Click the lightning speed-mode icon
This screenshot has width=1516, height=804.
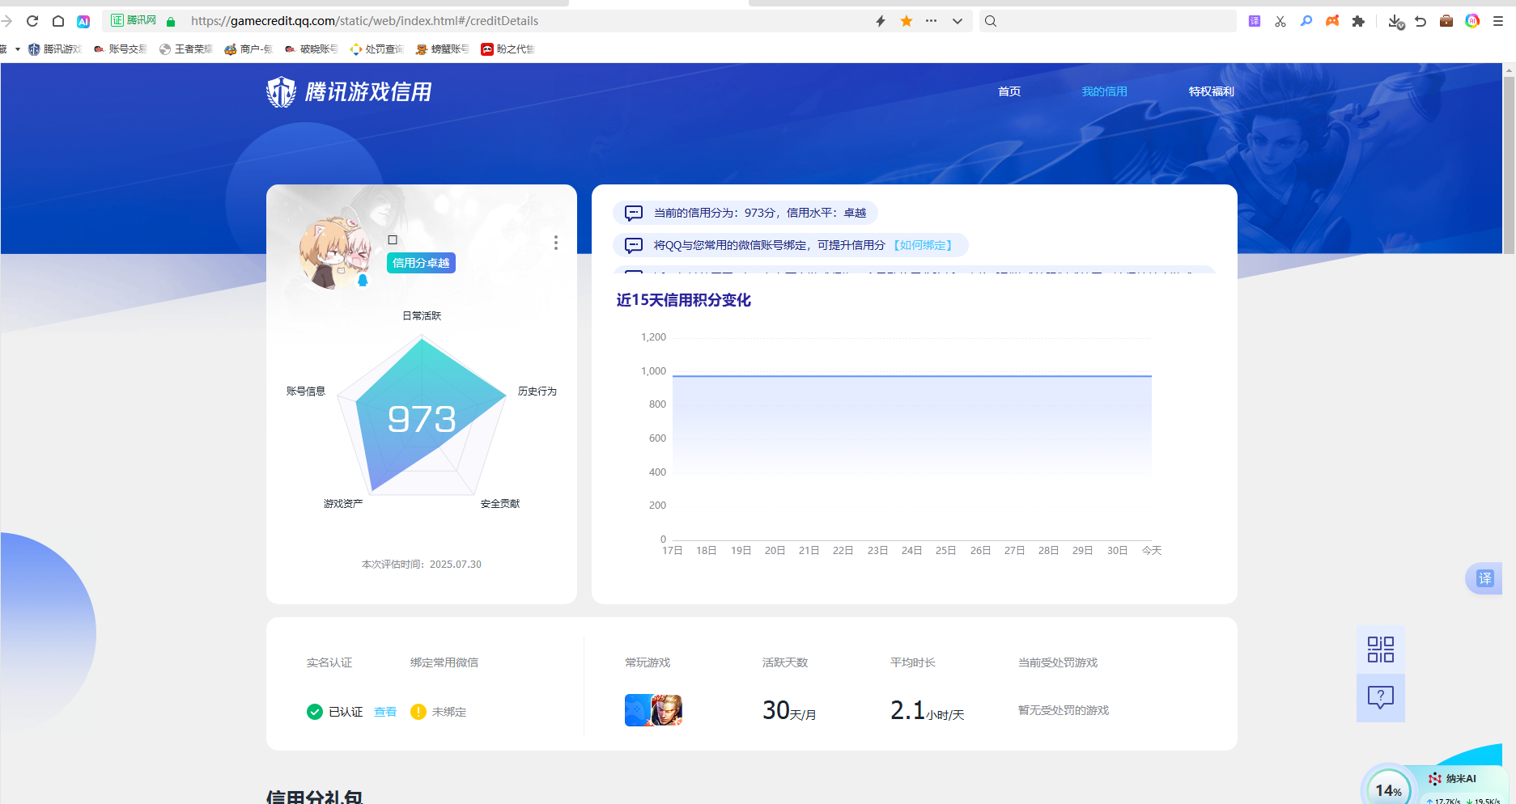[881, 21]
